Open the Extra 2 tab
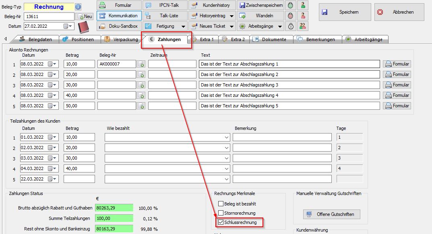Image resolution: width=432 pixels, height=234 pixels. pyautogui.click(x=234, y=39)
